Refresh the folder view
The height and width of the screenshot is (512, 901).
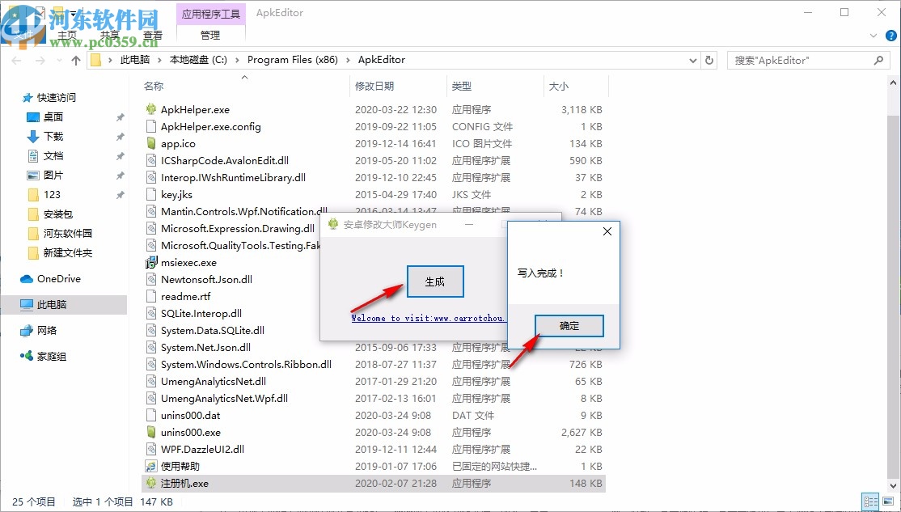(709, 61)
